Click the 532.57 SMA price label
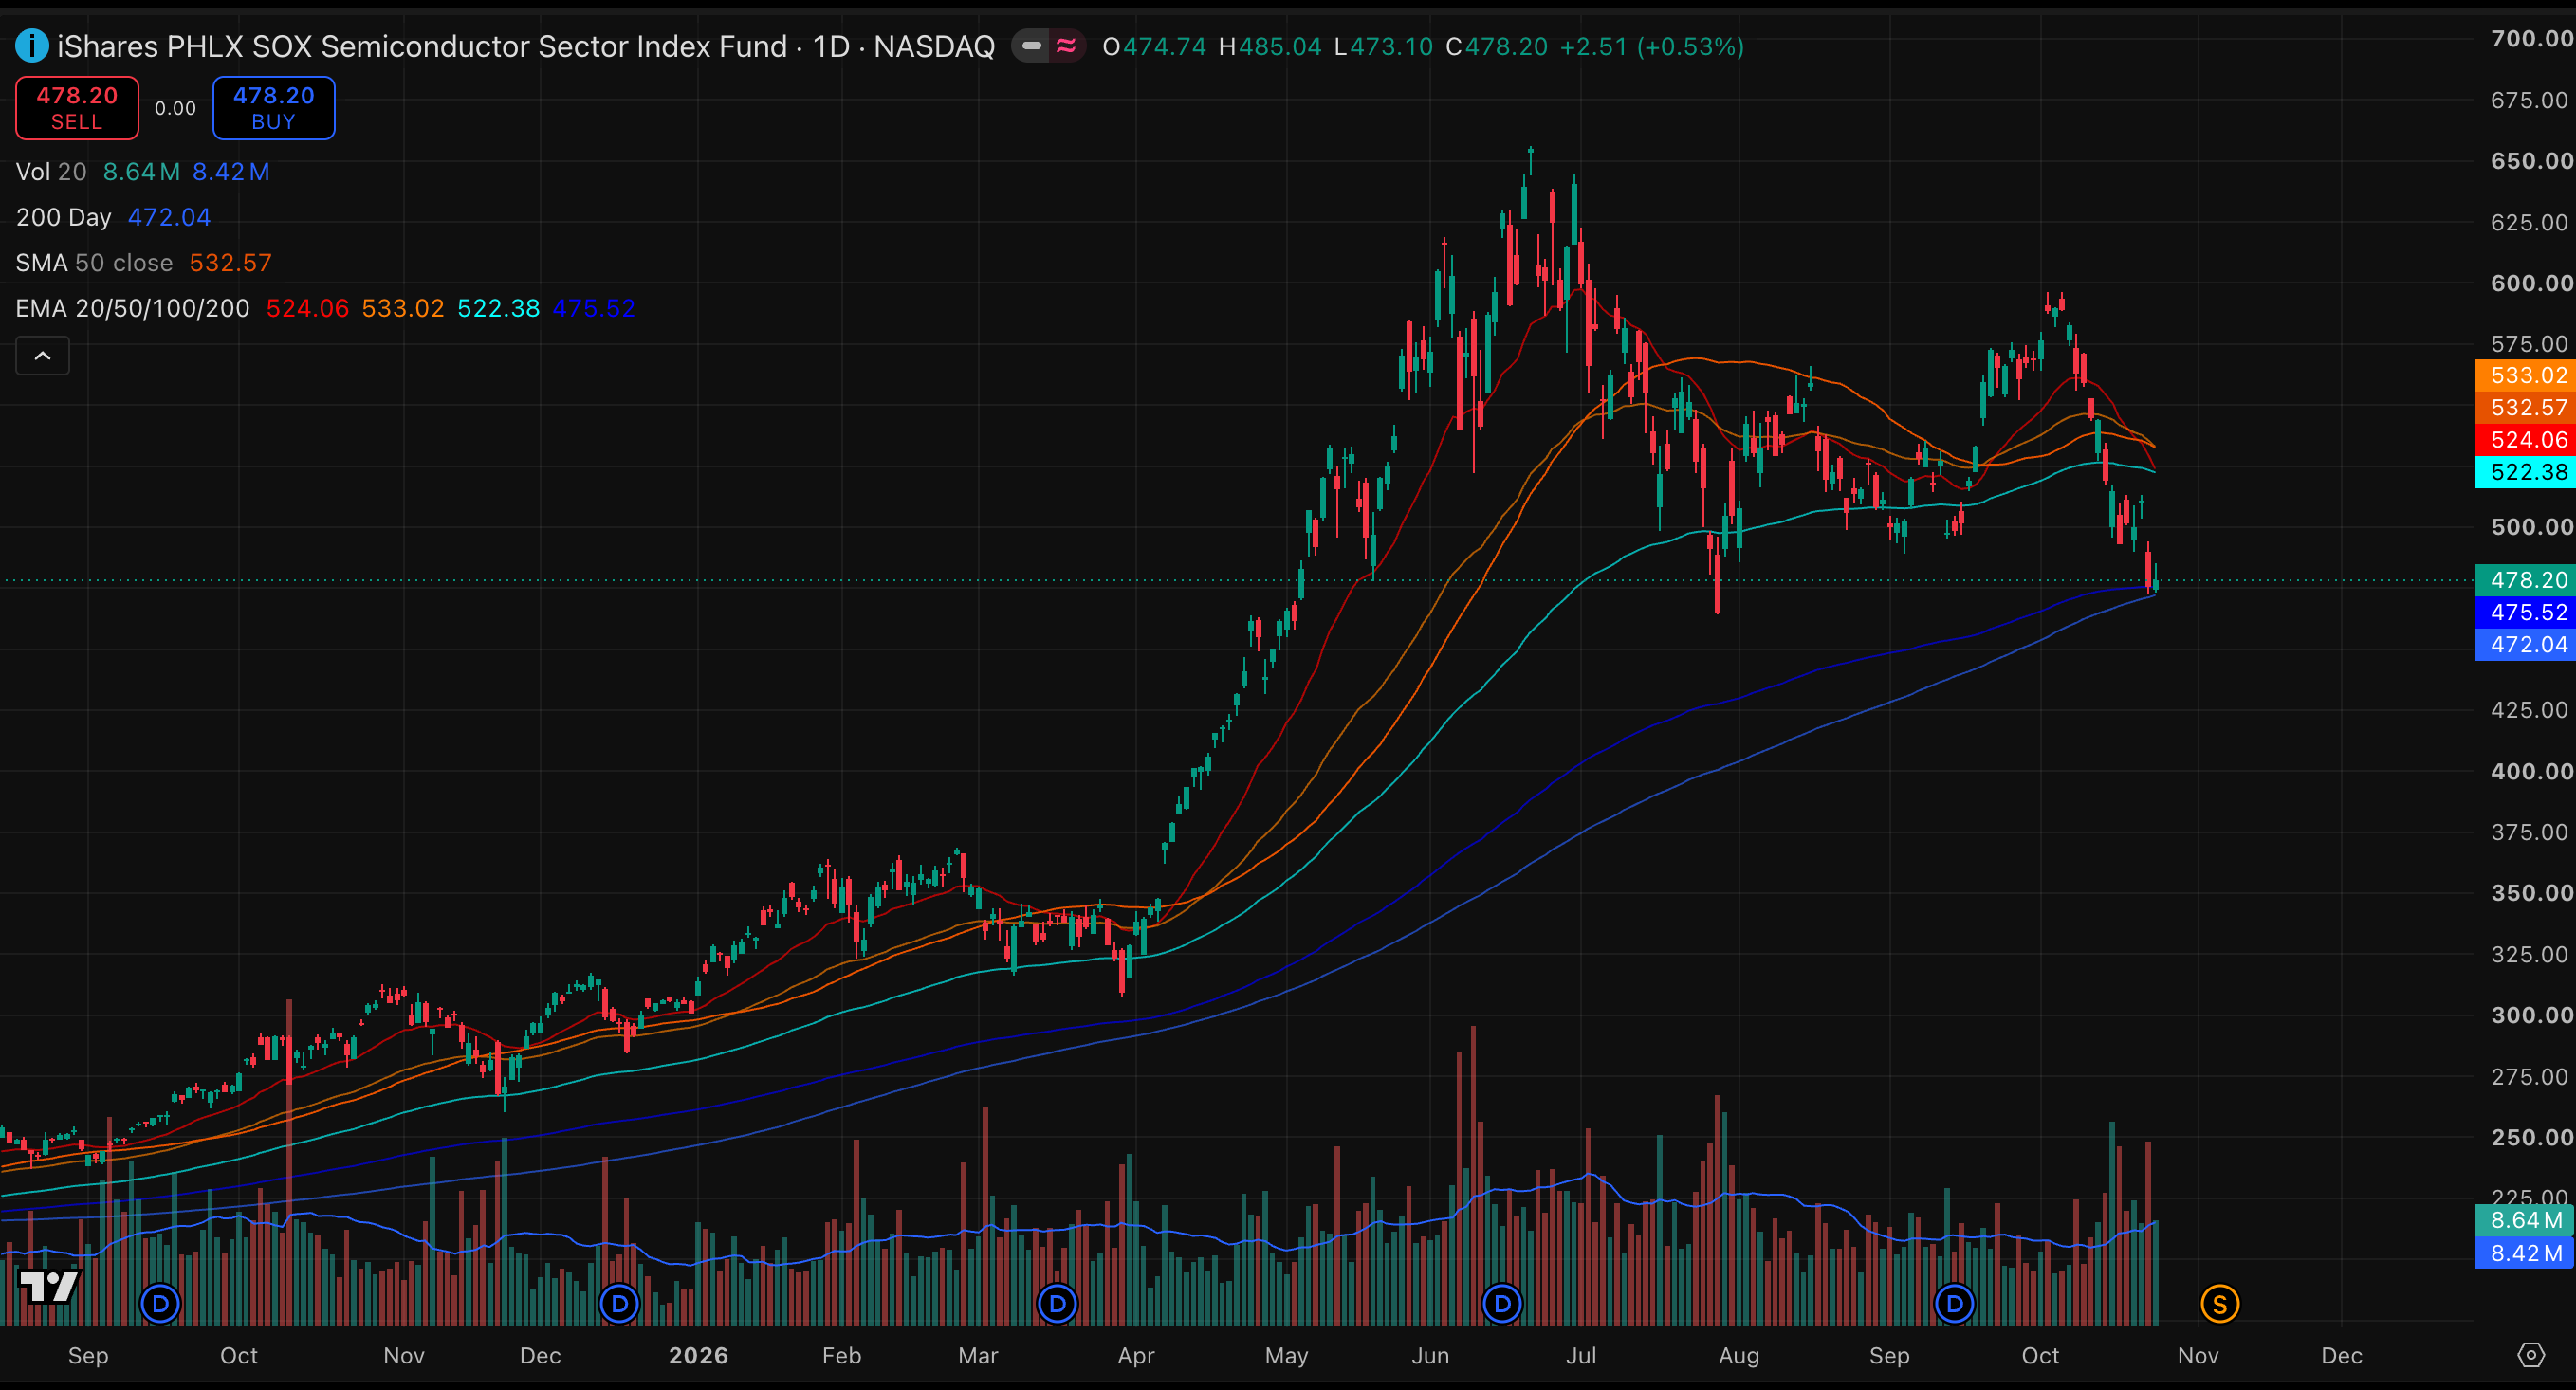The image size is (2576, 1390). pyautogui.click(x=2525, y=408)
